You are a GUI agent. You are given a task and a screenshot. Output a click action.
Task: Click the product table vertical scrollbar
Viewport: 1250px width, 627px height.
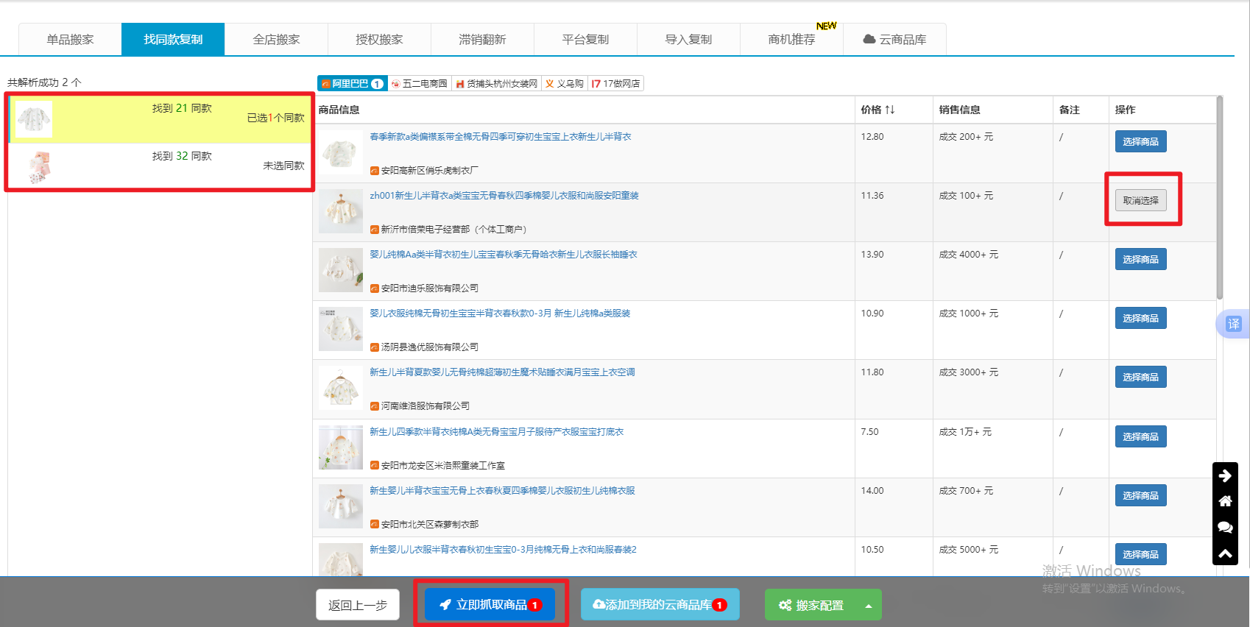(1219, 199)
